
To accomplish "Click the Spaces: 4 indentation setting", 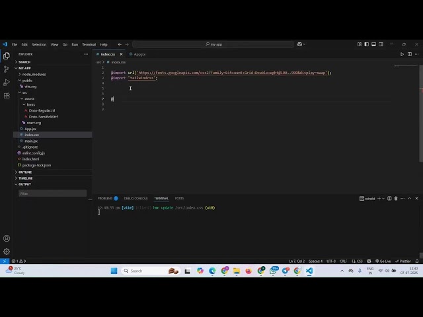I will 315,261.
